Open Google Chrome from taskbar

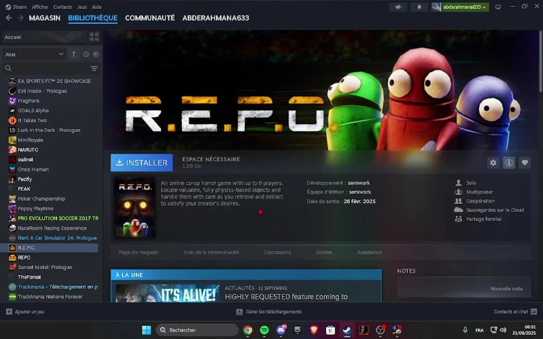coord(247,330)
